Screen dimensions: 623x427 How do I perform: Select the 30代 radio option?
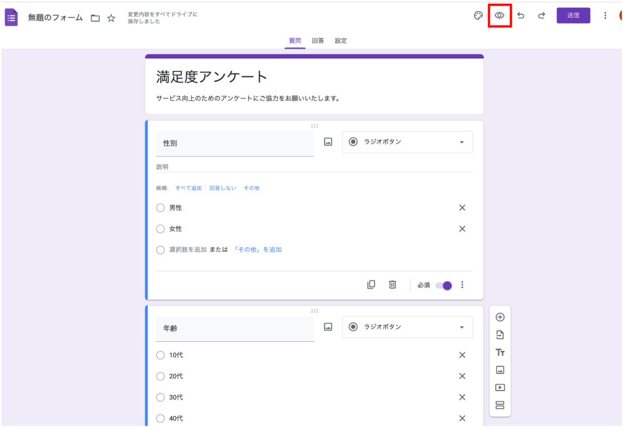160,397
